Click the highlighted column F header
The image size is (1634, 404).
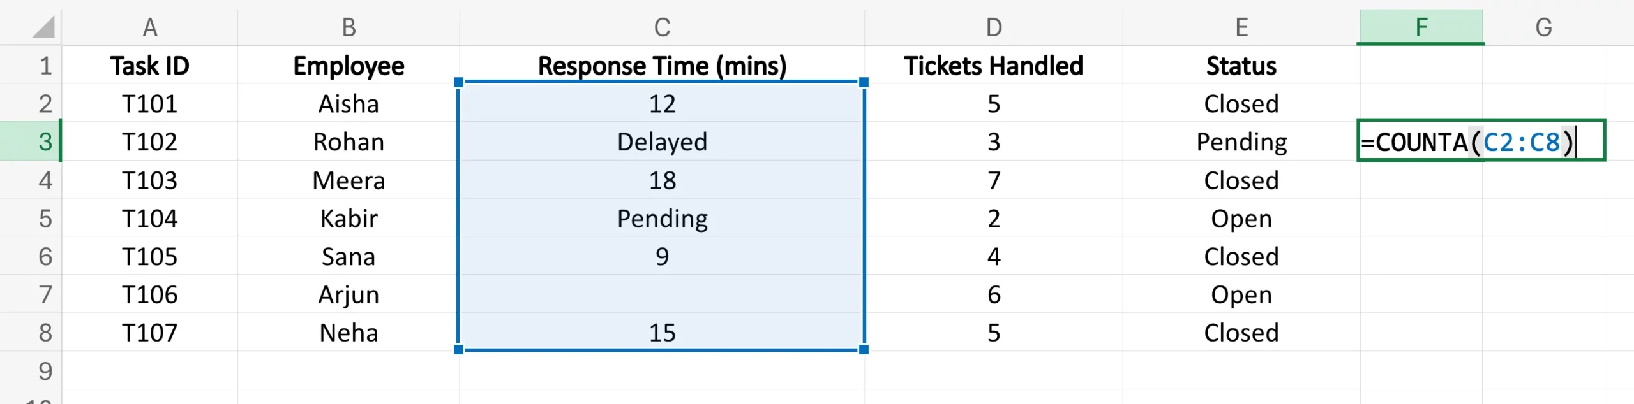tap(1421, 27)
